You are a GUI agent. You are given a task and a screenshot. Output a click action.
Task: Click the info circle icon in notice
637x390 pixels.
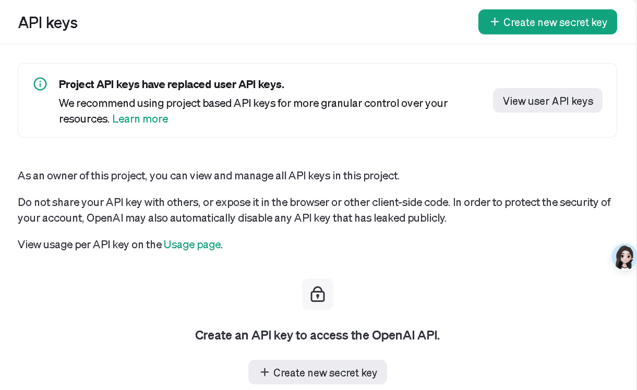[x=40, y=84]
